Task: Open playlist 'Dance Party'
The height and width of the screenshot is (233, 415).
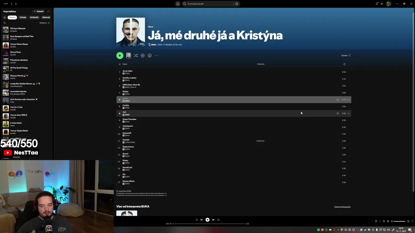Action: 27,53
